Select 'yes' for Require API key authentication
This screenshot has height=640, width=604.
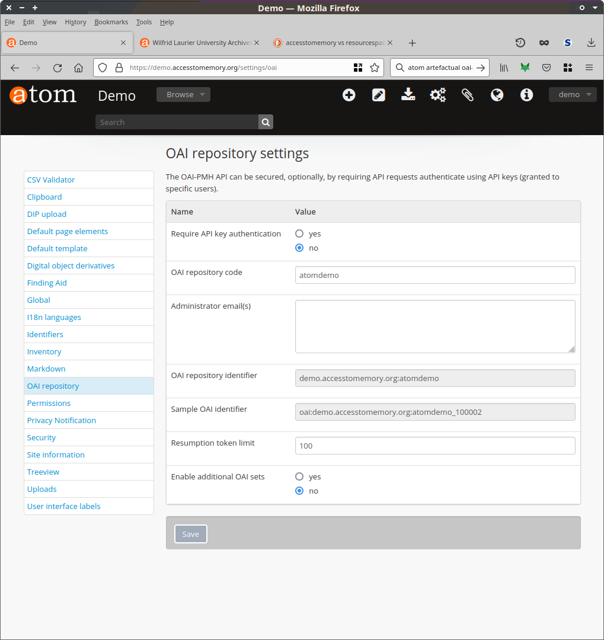click(x=299, y=233)
